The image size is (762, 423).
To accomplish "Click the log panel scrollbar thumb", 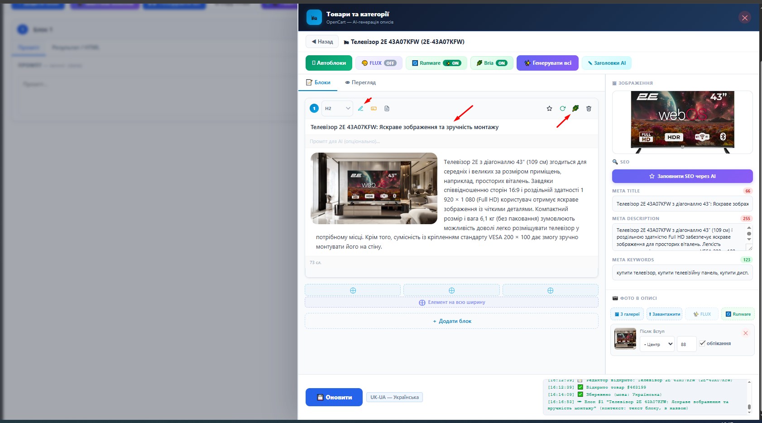I will 749,407.
